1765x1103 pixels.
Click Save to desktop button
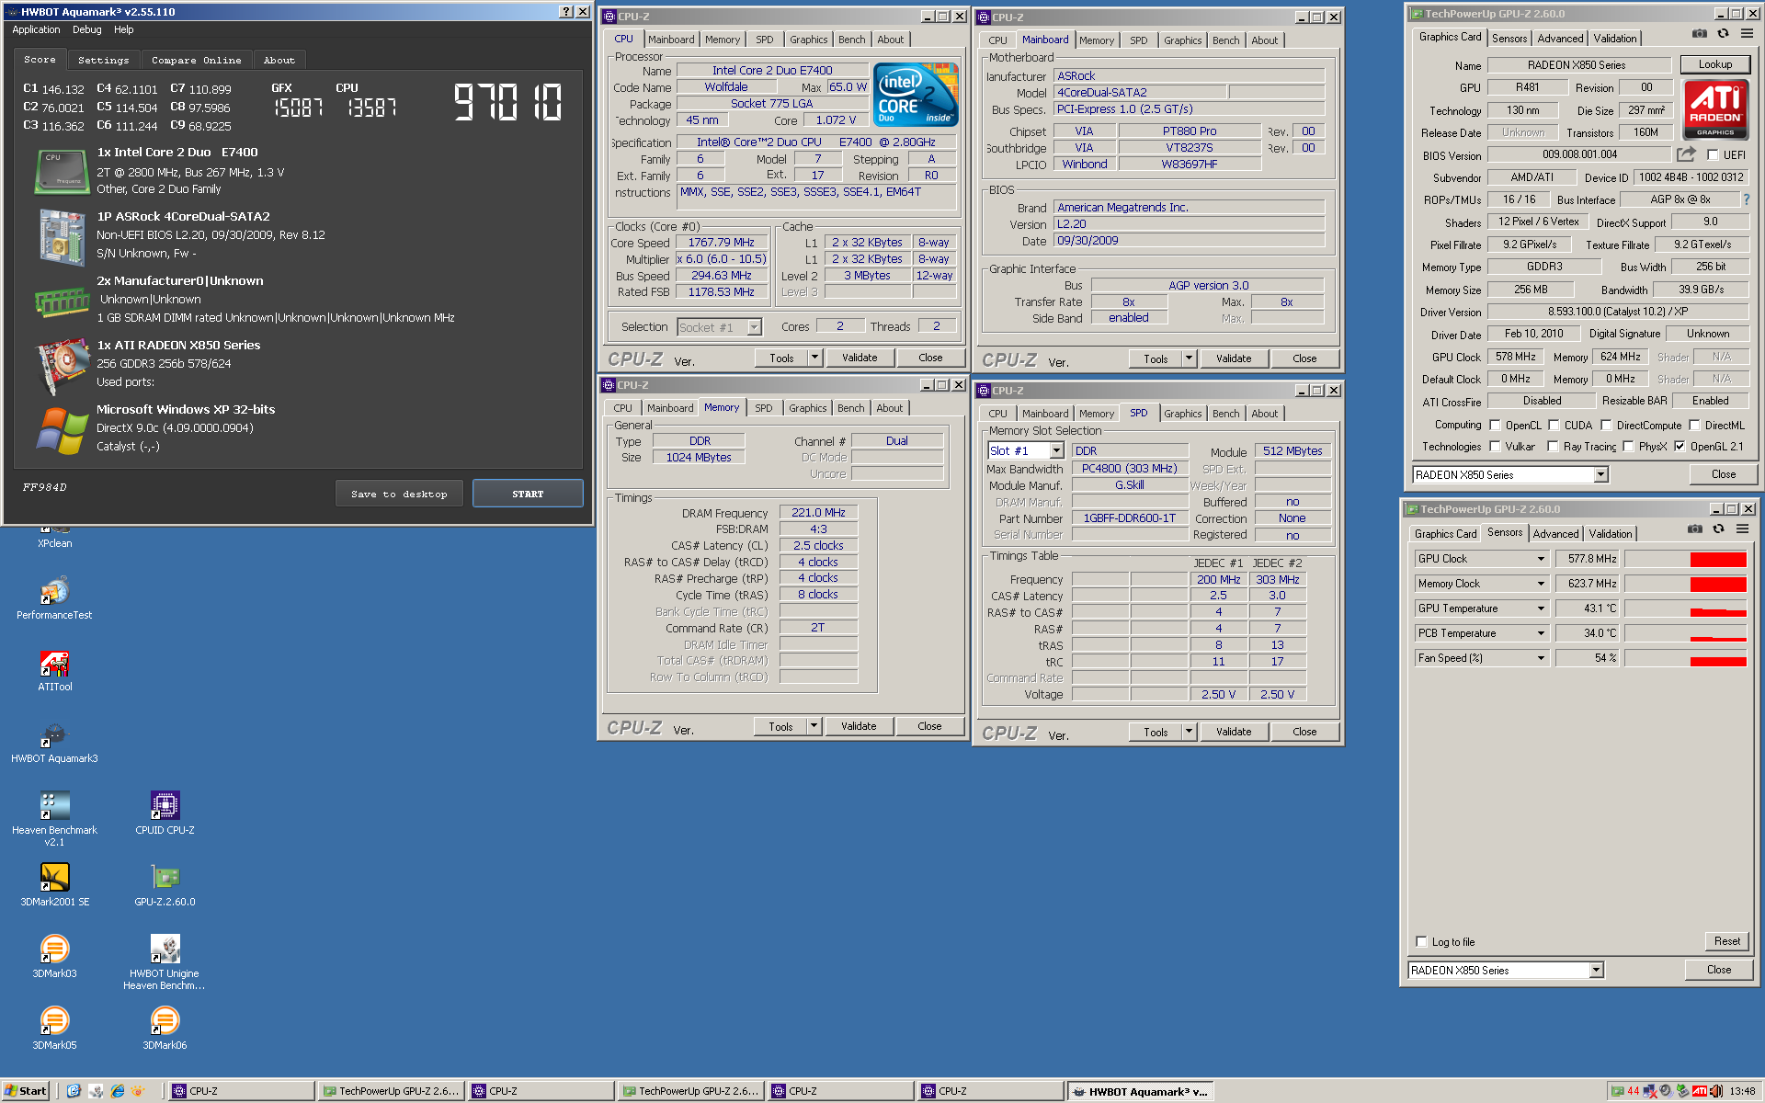[399, 494]
